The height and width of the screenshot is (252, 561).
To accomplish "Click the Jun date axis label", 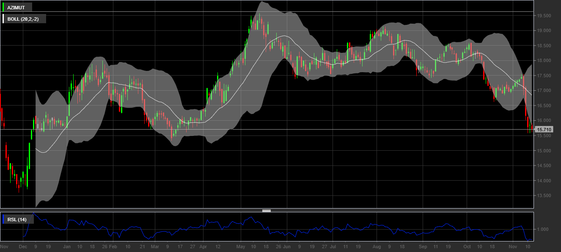I will [287, 246].
